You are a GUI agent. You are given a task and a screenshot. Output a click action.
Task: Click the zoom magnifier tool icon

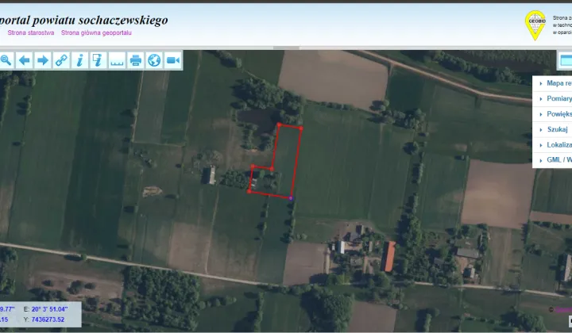[x=6, y=60]
